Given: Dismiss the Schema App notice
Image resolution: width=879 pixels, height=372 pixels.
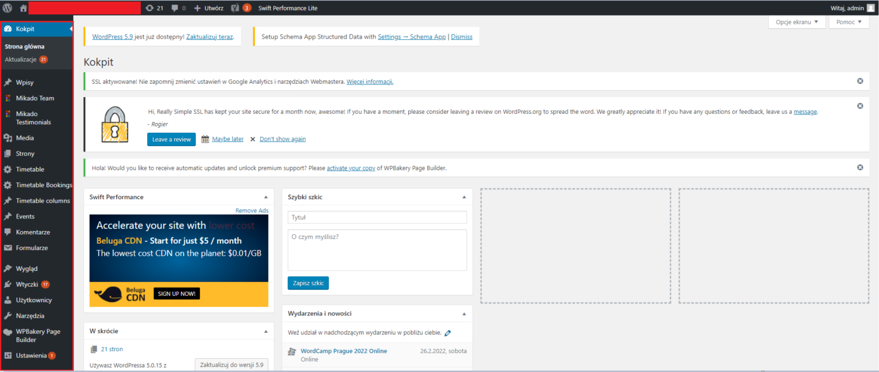Looking at the screenshot, I should click(461, 36).
